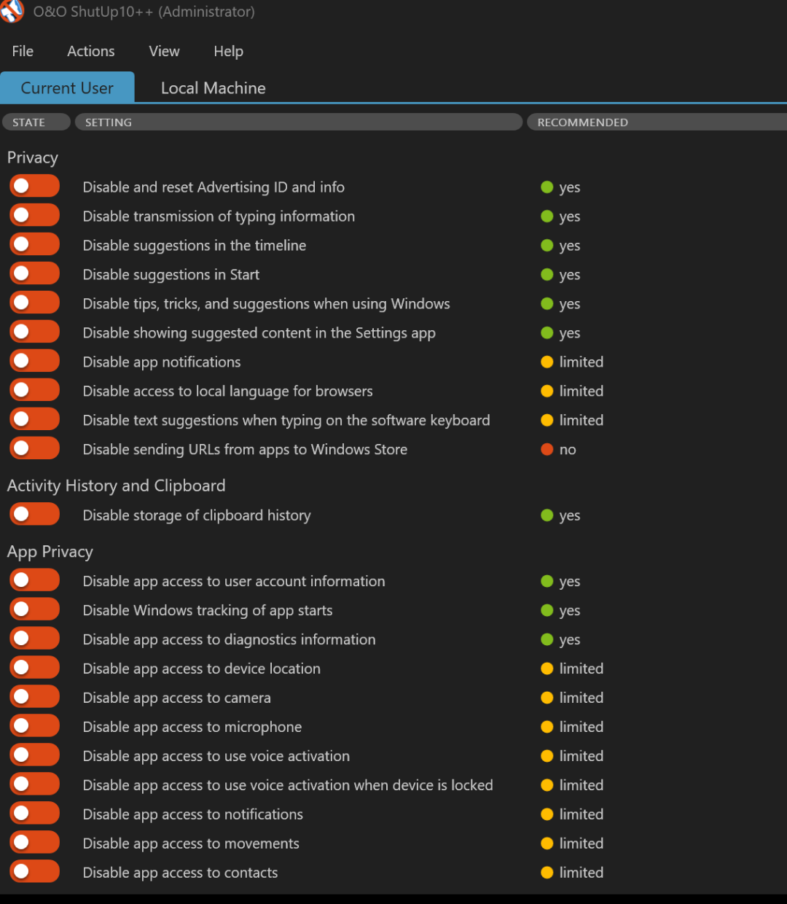
Task: Toggle voice activation when device is locked switch
Action: (x=34, y=784)
